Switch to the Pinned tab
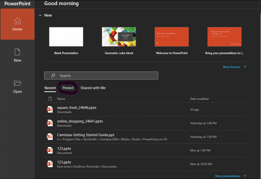 click(68, 88)
